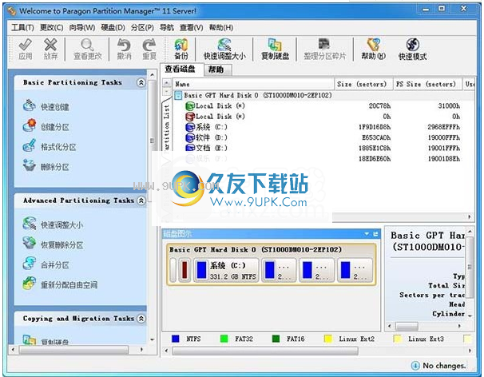Click 重新分配自由空间 task in sidebar
484x377 pixels.
(69, 284)
